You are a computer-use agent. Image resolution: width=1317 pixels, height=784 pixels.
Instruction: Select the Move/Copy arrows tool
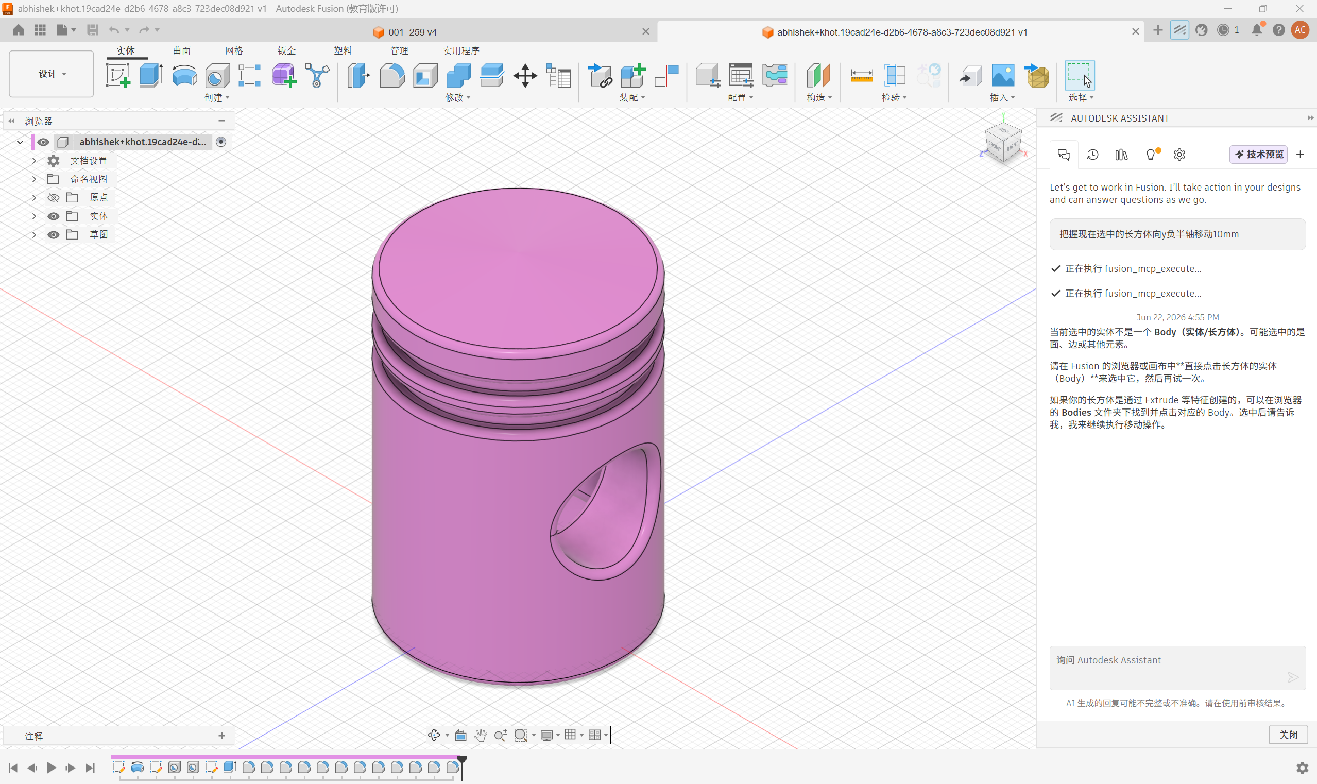pyautogui.click(x=525, y=76)
